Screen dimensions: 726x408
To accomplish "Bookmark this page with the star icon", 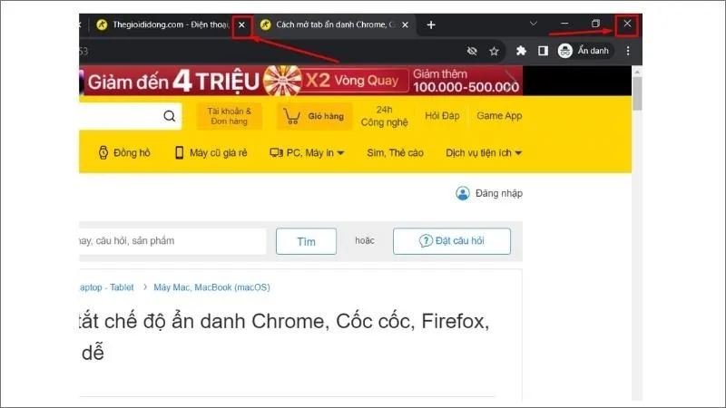I will (494, 51).
